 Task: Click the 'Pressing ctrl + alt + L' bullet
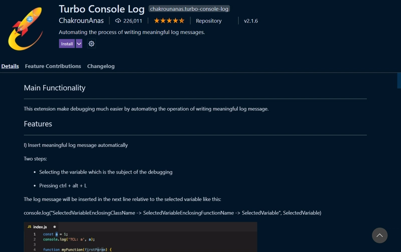pos(63,185)
